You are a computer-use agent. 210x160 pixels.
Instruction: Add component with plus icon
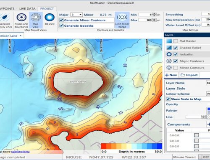point(208,124)
